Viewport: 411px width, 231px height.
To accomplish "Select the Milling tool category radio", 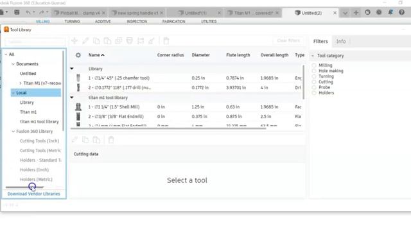I will tap(314, 65).
